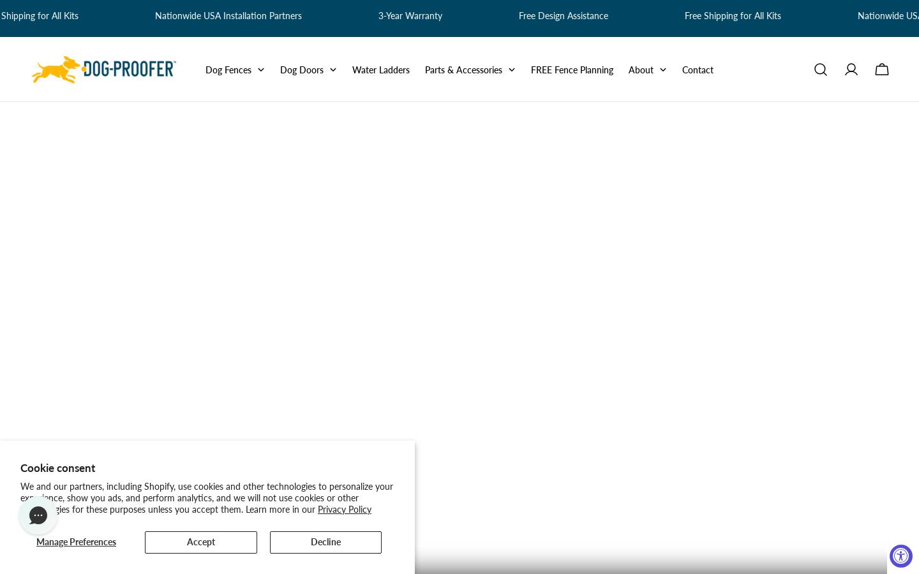Open the Contact page
This screenshot has height=574, width=919.
click(698, 70)
